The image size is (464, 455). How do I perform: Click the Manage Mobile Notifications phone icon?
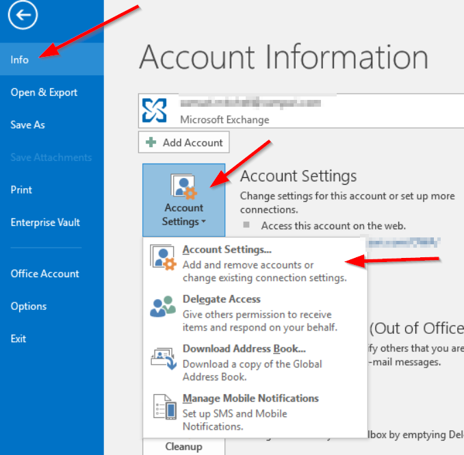(165, 407)
